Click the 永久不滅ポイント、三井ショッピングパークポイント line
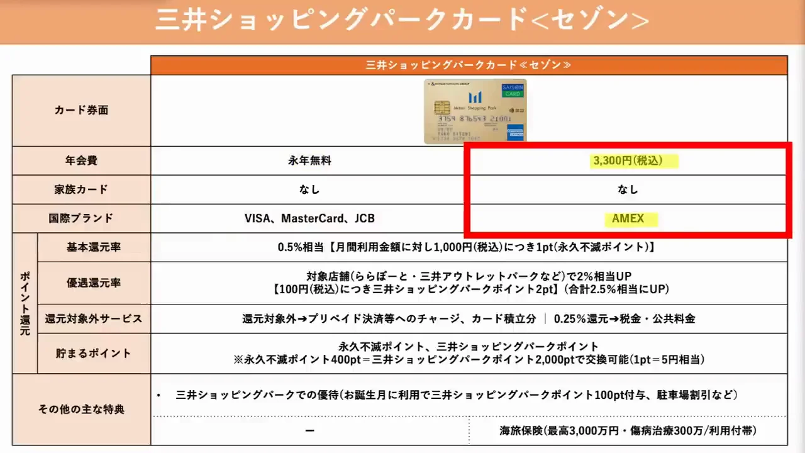 tap(469, 347)
